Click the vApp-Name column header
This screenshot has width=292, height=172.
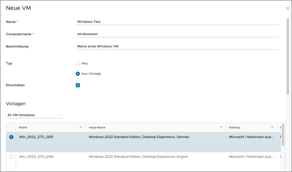(x=97, y=128)
